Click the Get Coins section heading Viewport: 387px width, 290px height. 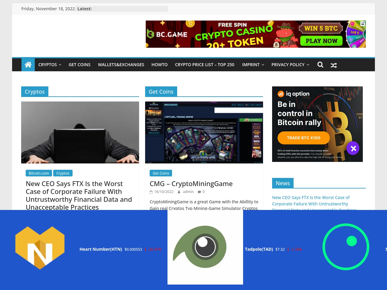161,92
